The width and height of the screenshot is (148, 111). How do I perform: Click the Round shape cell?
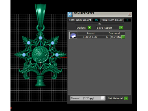[x=90, y=33]
